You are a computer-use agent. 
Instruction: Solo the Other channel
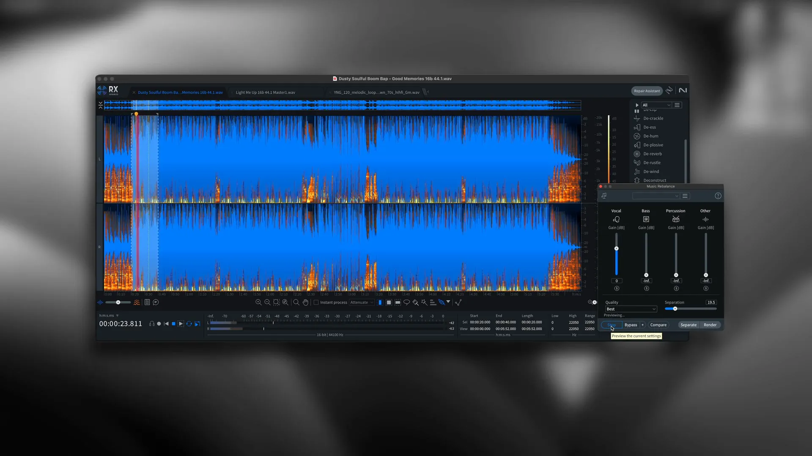pyautogui.click(x=706, y=288)
